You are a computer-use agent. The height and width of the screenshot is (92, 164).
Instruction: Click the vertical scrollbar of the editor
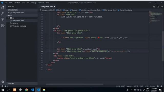coord(163,47)
